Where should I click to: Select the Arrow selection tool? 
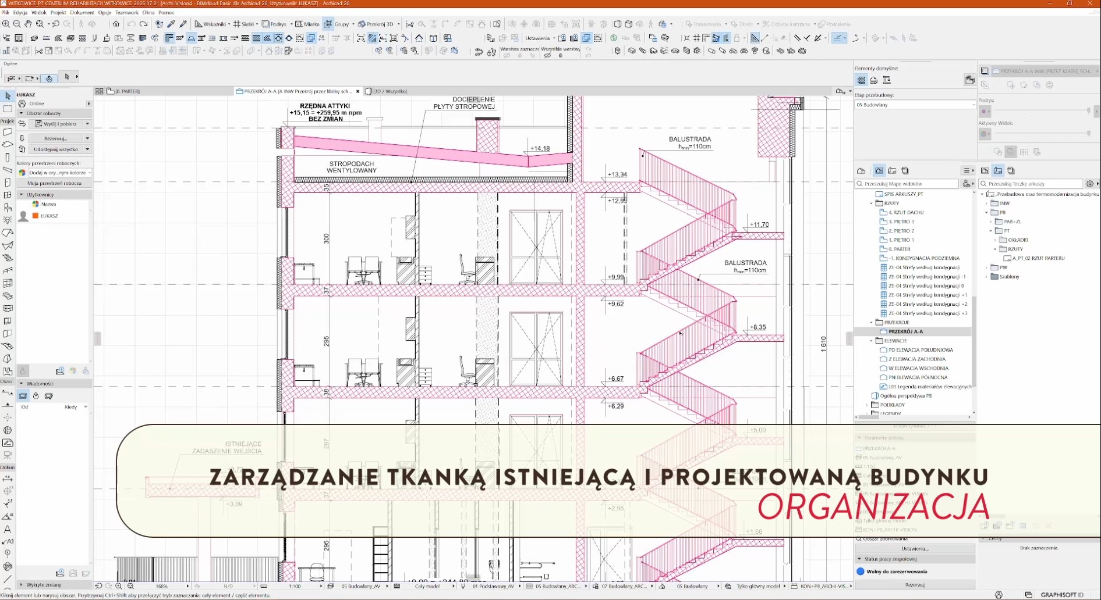pyautogui.click(x=8, y=96)
